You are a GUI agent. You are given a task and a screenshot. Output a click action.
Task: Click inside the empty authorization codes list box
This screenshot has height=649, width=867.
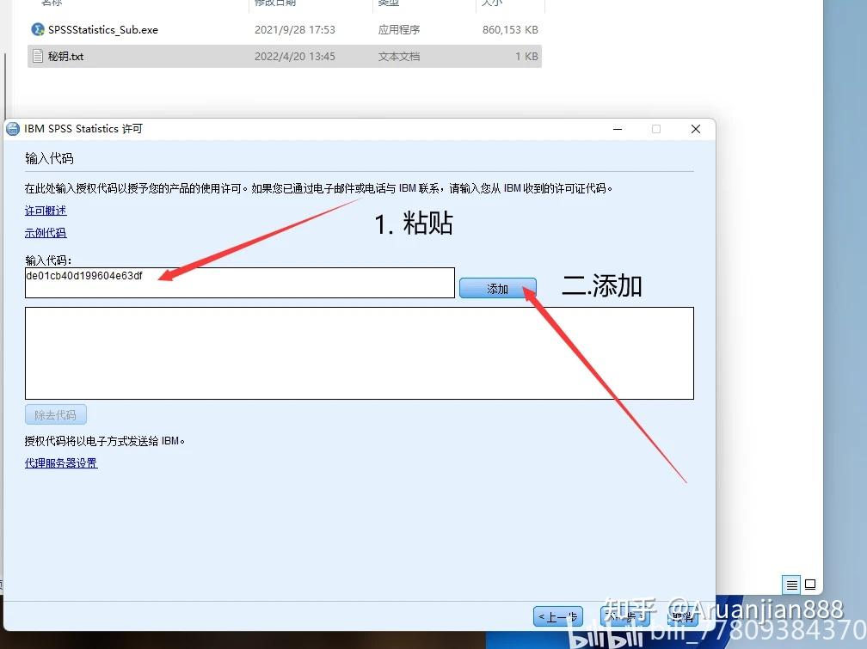359,353
